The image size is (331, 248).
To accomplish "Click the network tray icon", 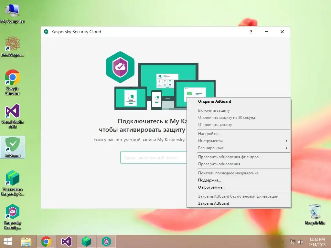I will coord(293,242).
